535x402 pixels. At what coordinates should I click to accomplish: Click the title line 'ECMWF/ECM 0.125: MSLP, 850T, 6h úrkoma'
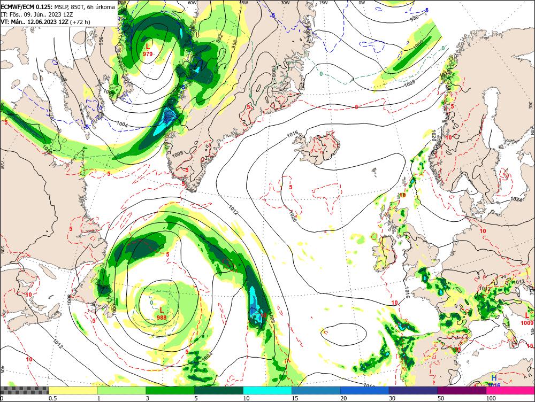click(58, 7)
